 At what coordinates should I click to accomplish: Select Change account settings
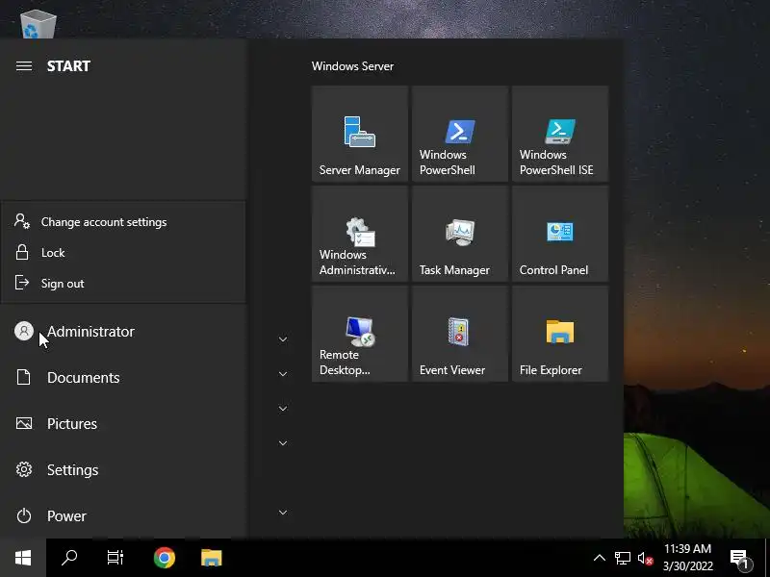pyautogui.click(x=123, y=222)
